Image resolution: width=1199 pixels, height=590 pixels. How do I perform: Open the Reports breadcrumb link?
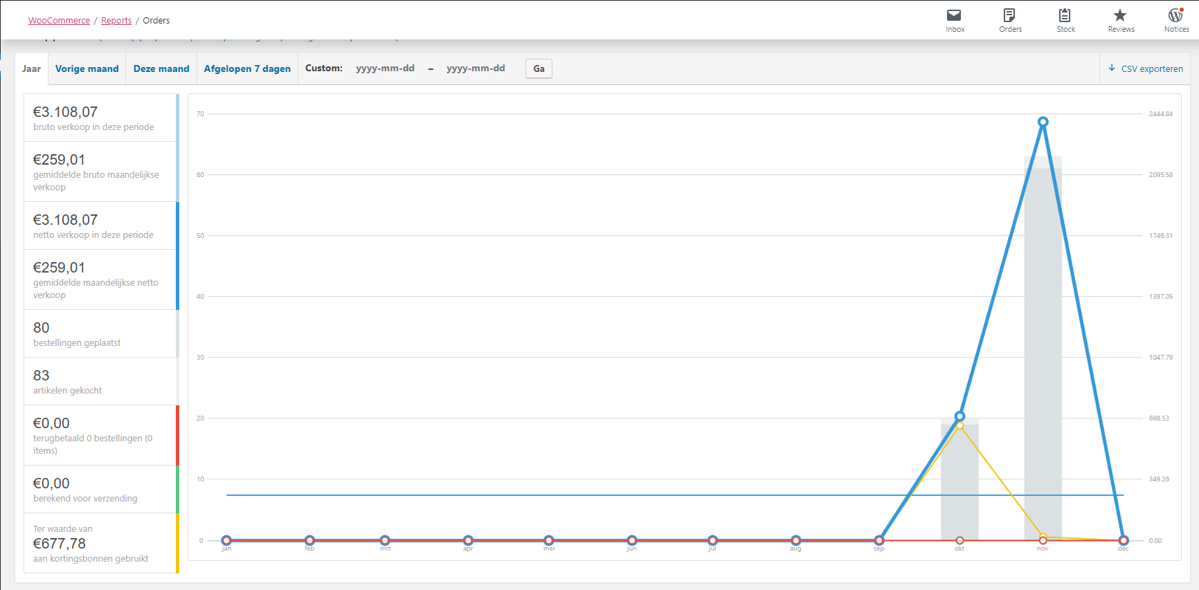(x=116, y=21)
